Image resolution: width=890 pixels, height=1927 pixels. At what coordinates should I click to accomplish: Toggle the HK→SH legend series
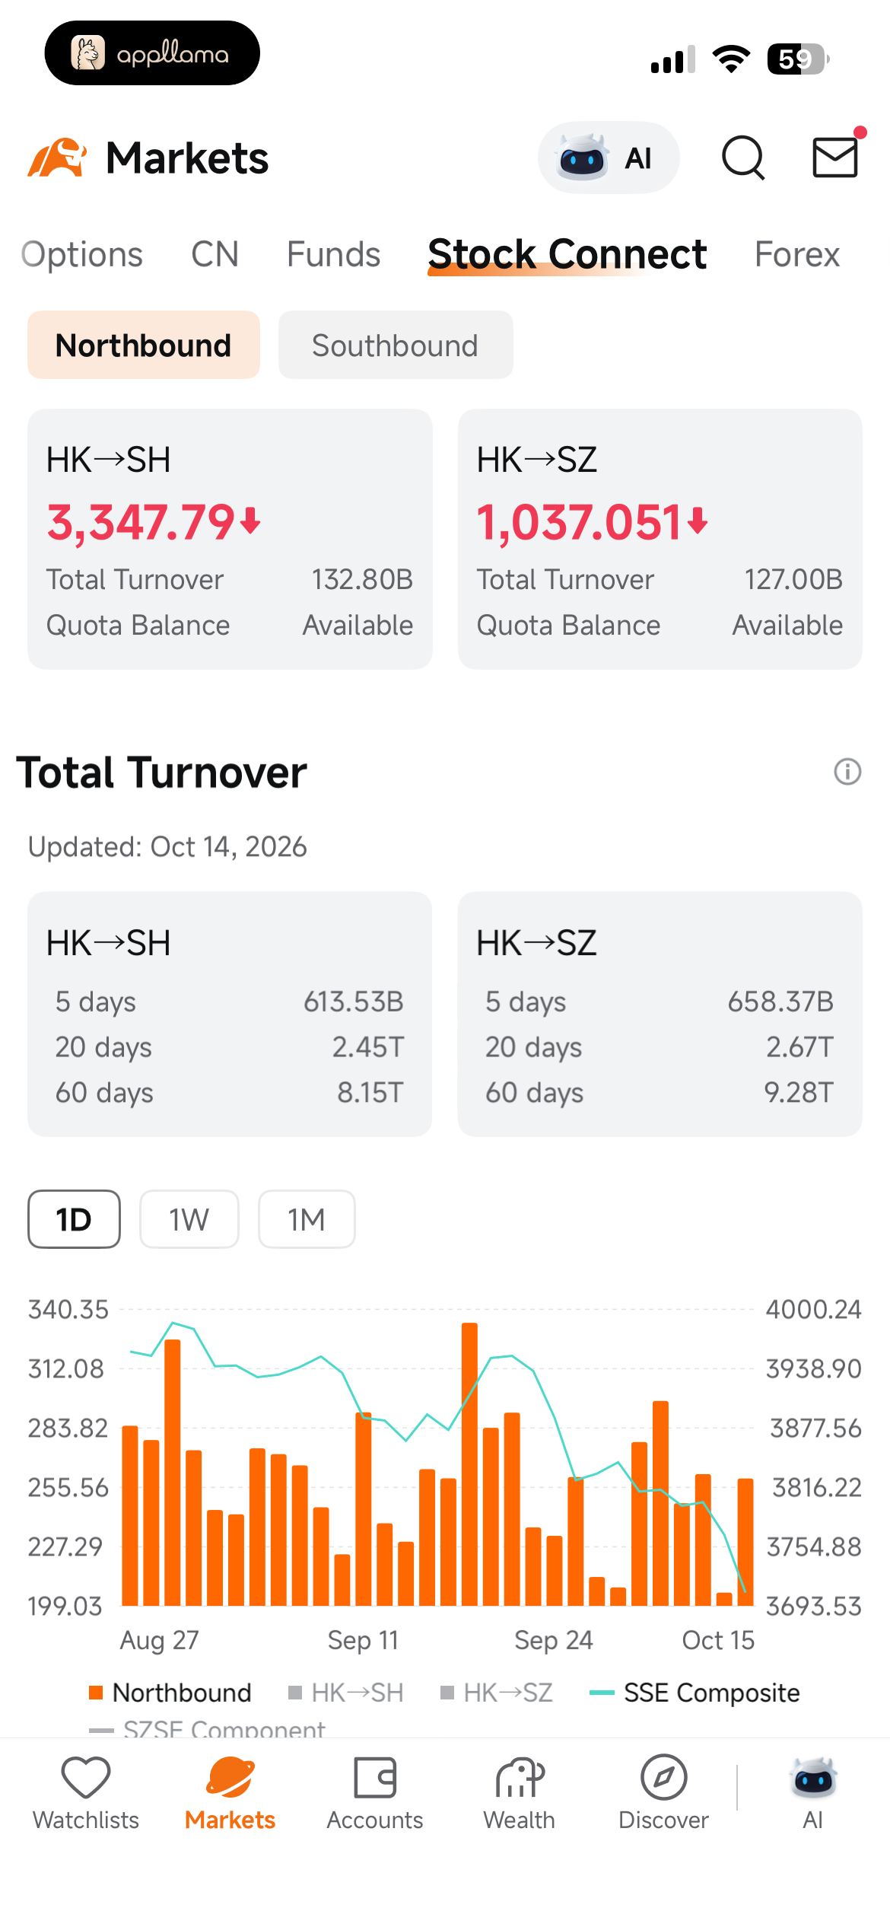(x=346, y=1693)
